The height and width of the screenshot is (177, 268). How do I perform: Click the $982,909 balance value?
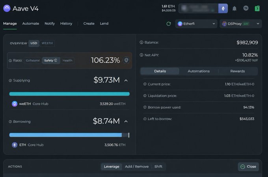(247, 43)
